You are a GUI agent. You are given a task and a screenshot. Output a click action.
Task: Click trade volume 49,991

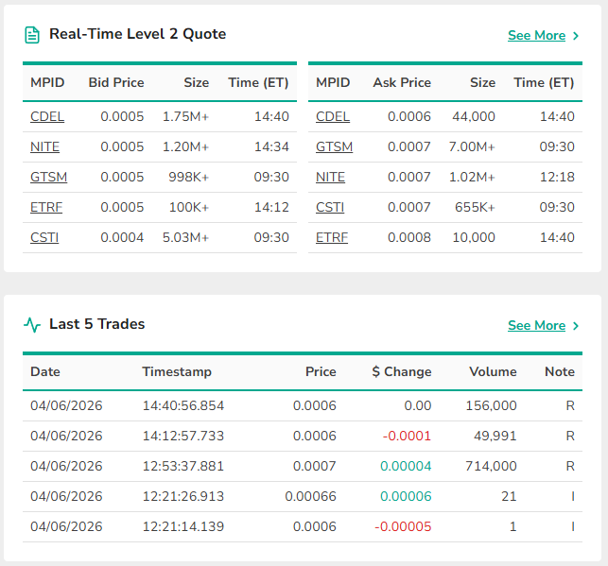(495, 436)
